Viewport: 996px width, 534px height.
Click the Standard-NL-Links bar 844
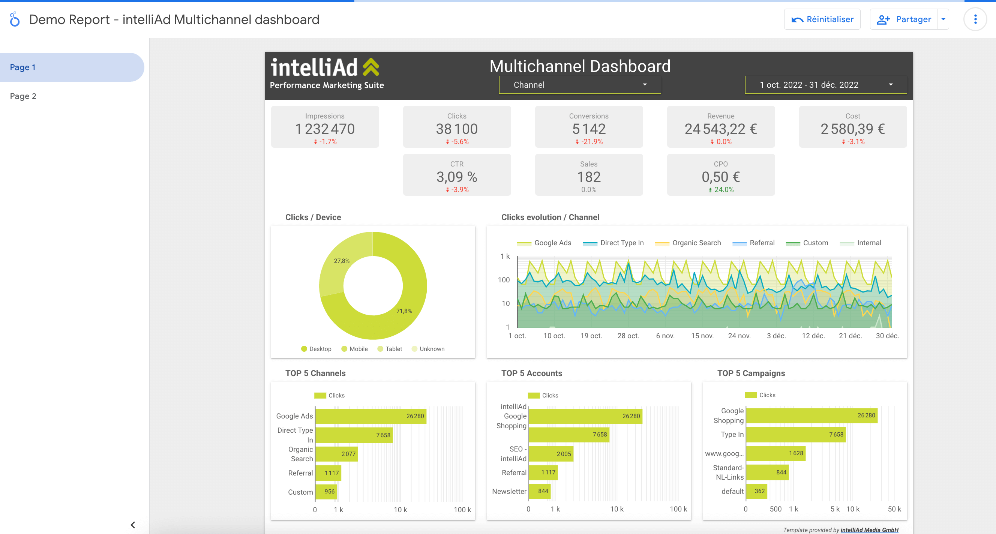coord(767,472)
